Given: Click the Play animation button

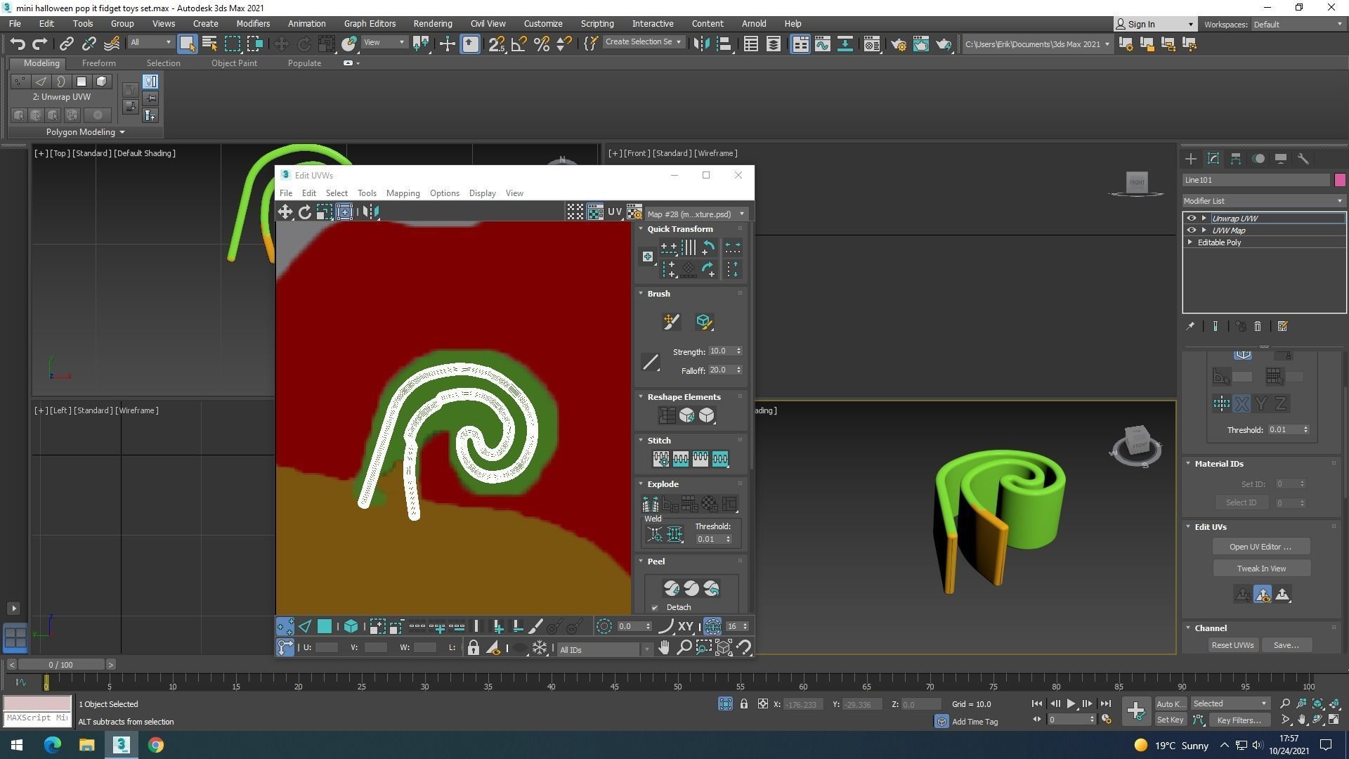Looking at the screenshot, I should click(1071, 704).
